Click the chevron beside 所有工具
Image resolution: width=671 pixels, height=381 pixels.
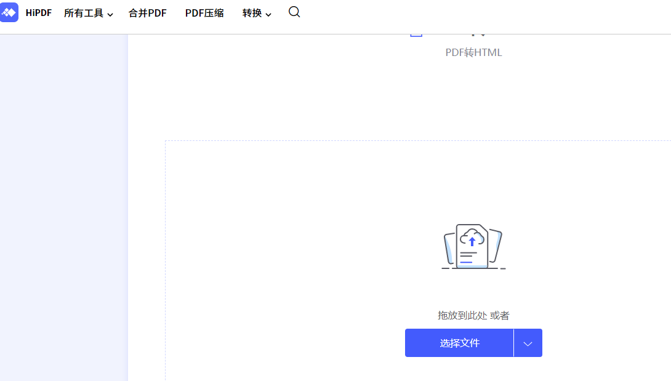click(111, 14)
